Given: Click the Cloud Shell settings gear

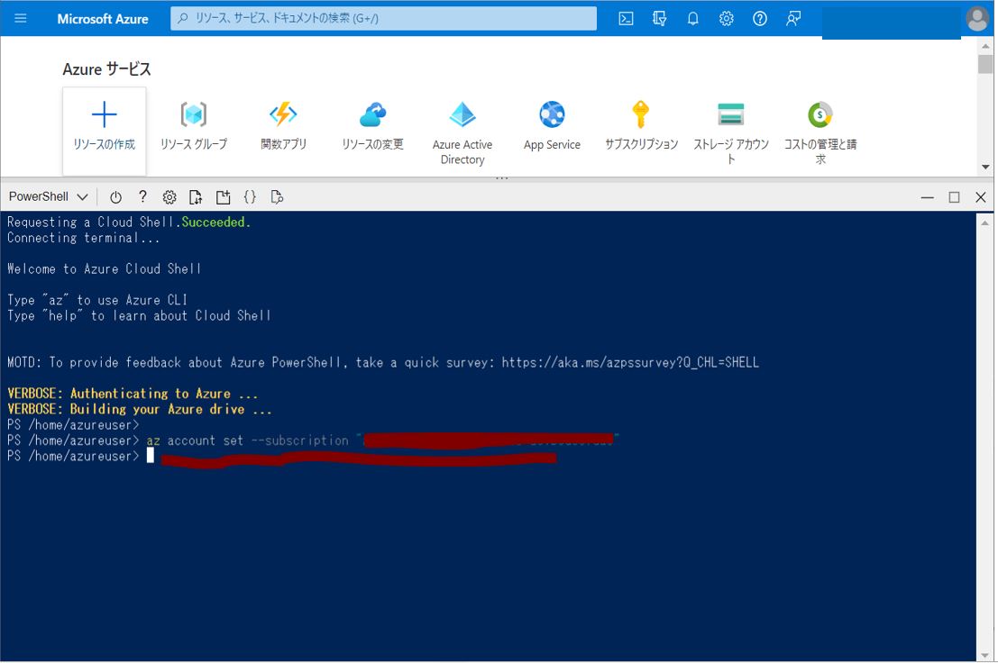Looking at the screenshot, I should click(x=169, y=197).
